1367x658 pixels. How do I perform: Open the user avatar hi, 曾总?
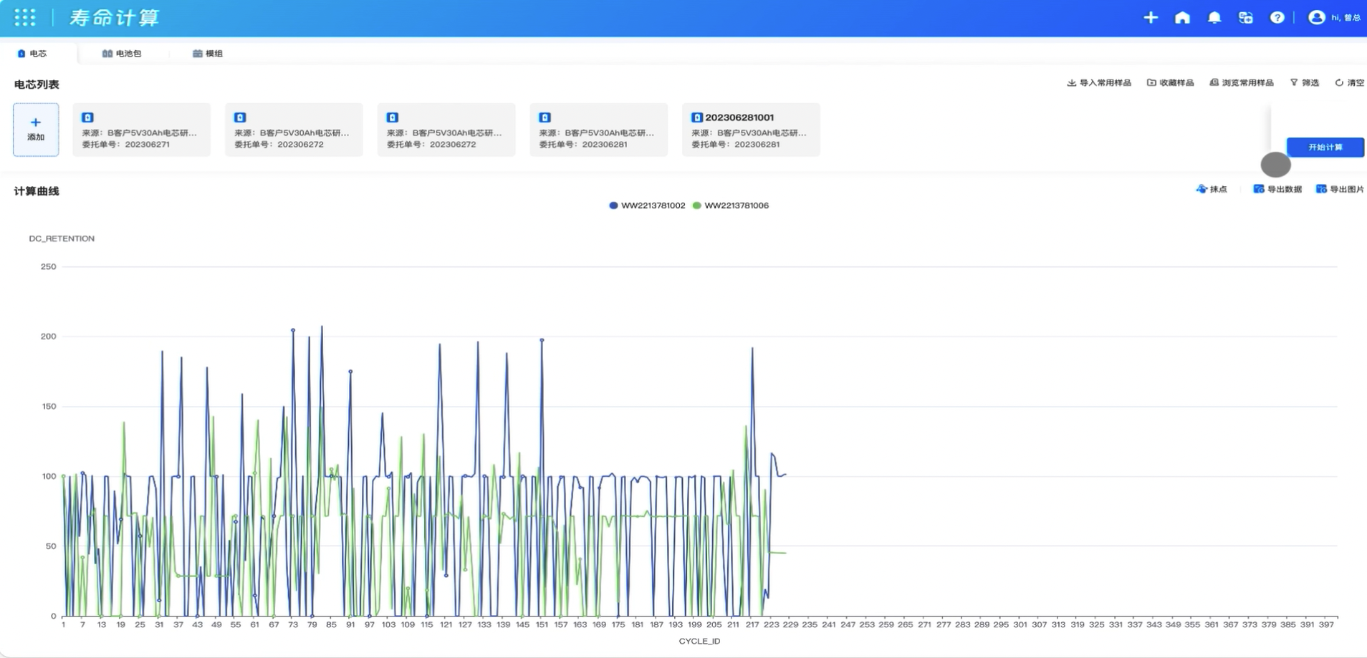click(x=1335, y=17)
